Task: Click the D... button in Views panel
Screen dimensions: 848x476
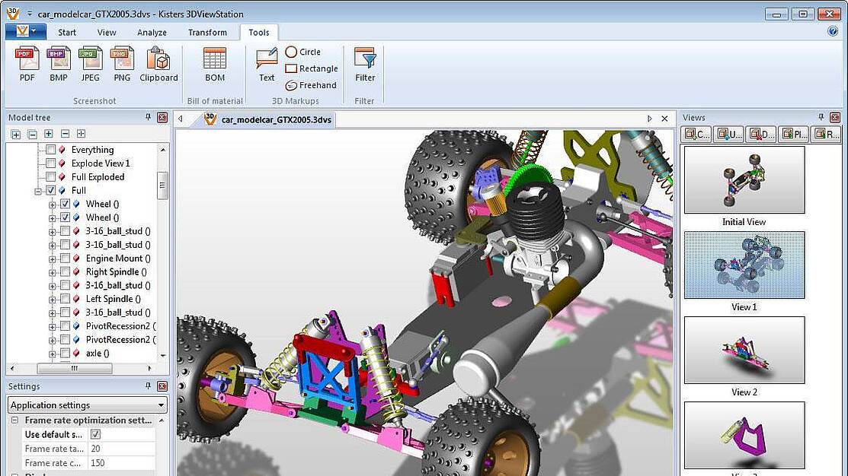Action: pos(761,134)
